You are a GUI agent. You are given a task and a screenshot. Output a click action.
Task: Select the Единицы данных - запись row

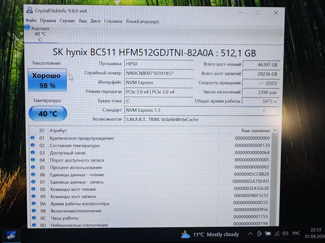pos(150,182)
